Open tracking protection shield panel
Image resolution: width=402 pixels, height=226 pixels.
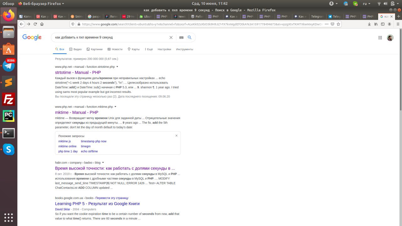pyautogui.click(x=73, y=24)
